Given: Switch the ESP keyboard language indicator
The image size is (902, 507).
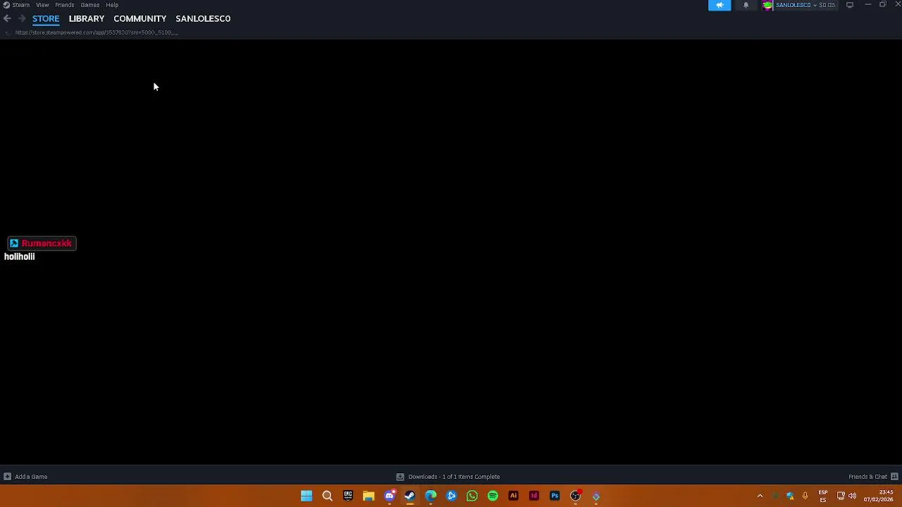Looking at the screenshot, I should click(823, 496).
